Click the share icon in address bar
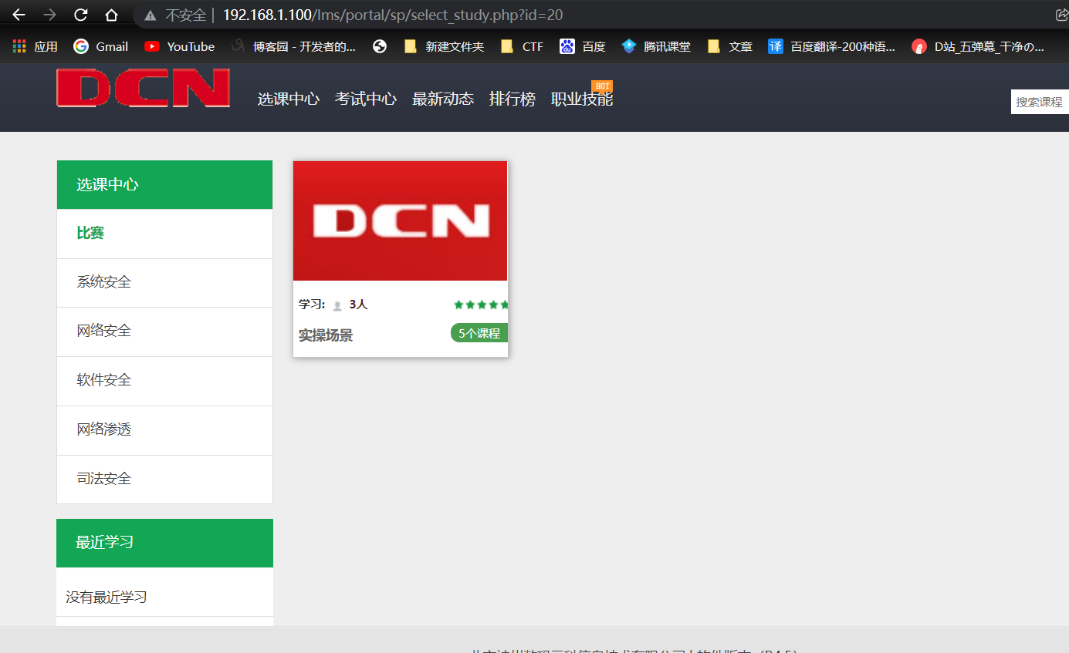 click(x=1061, y=15)
